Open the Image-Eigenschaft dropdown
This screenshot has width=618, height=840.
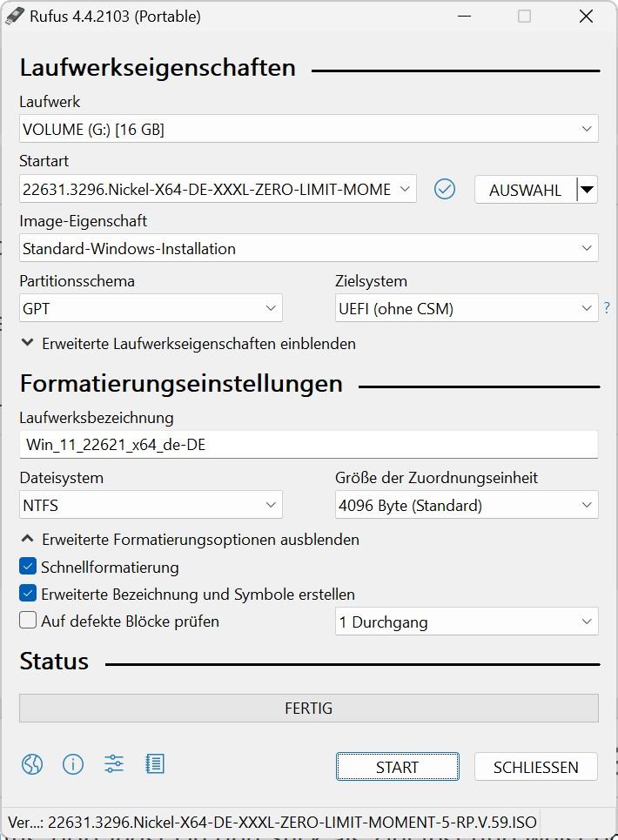tap(308, 248)
